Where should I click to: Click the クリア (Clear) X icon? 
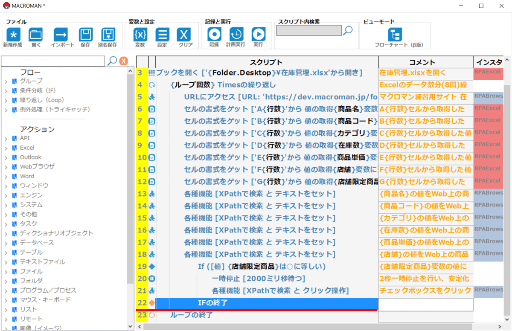point(184,35)
